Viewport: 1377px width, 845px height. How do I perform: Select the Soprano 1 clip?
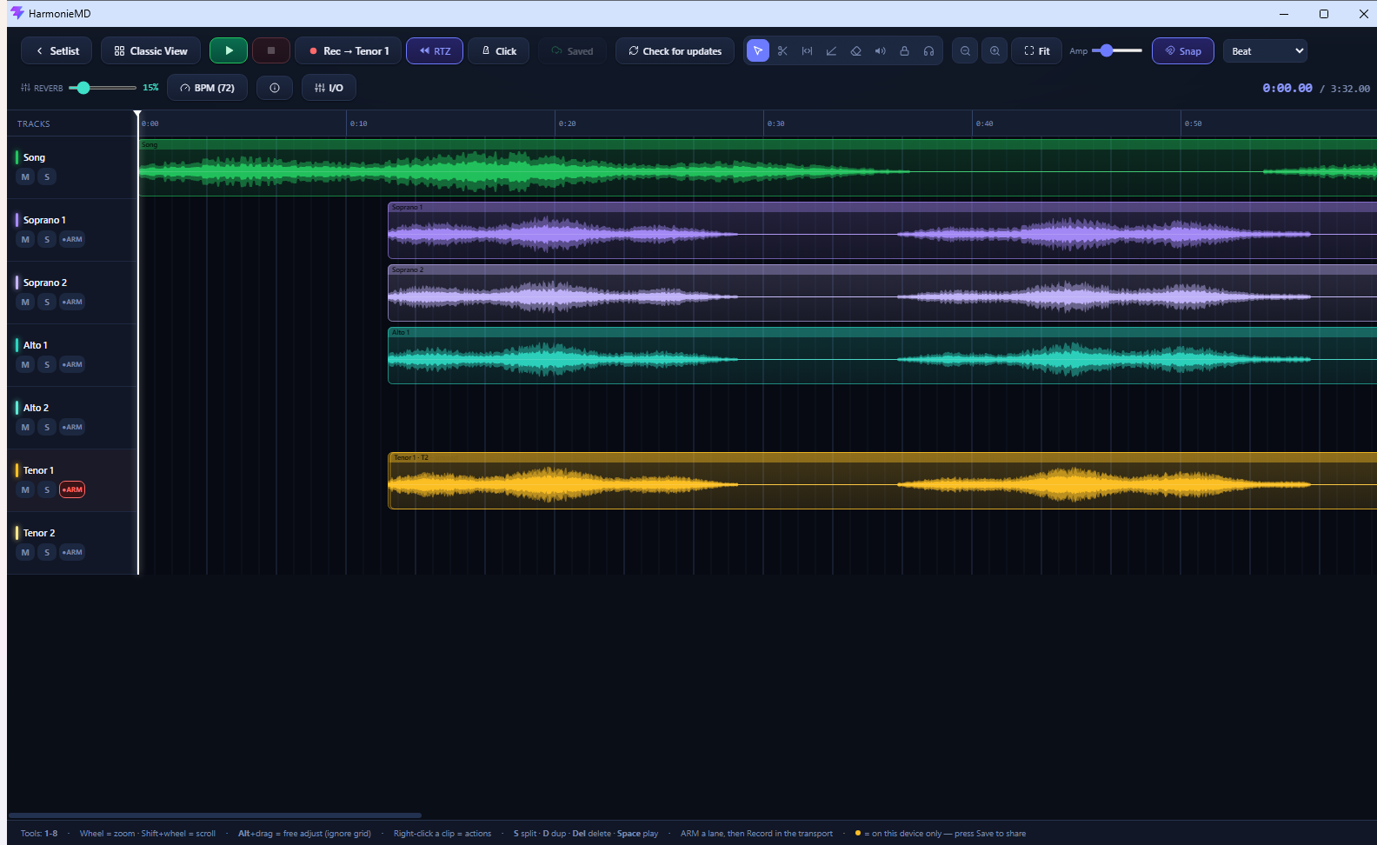pos(882,230)
